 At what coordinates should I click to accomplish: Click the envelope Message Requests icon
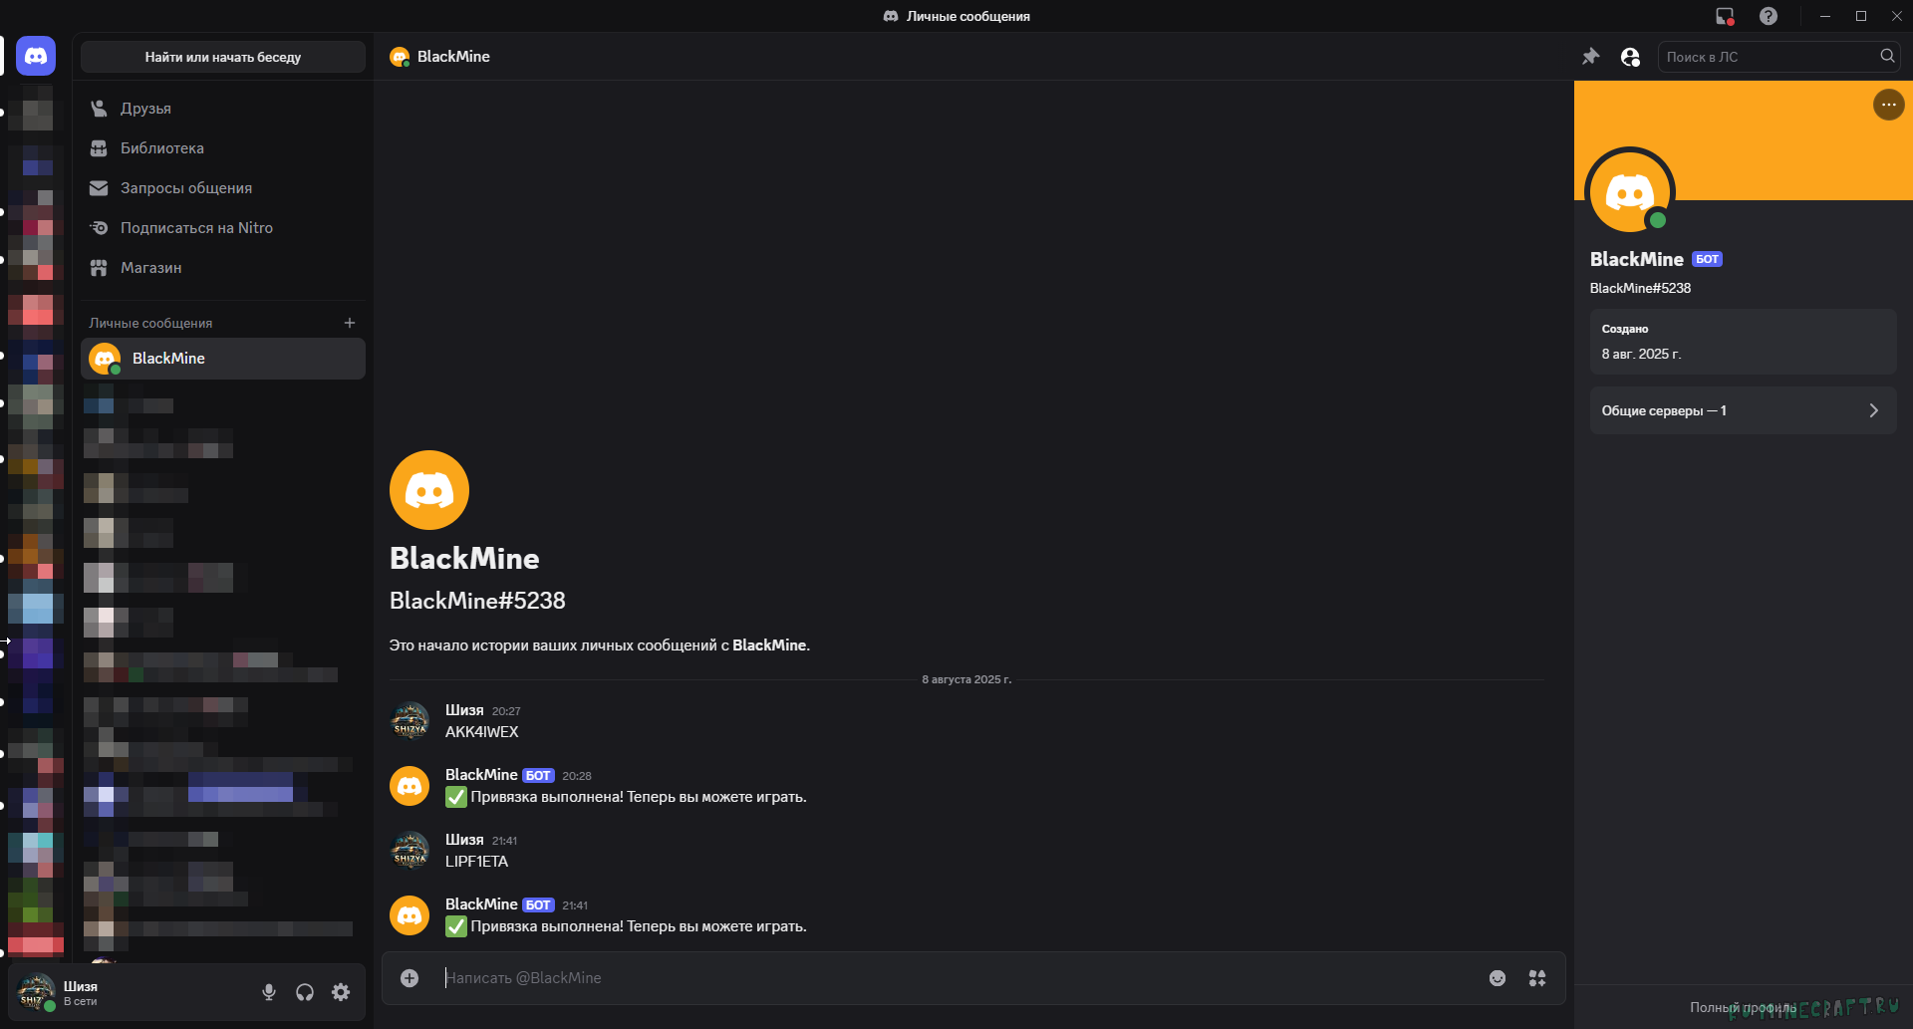click(x=99, y=188)
